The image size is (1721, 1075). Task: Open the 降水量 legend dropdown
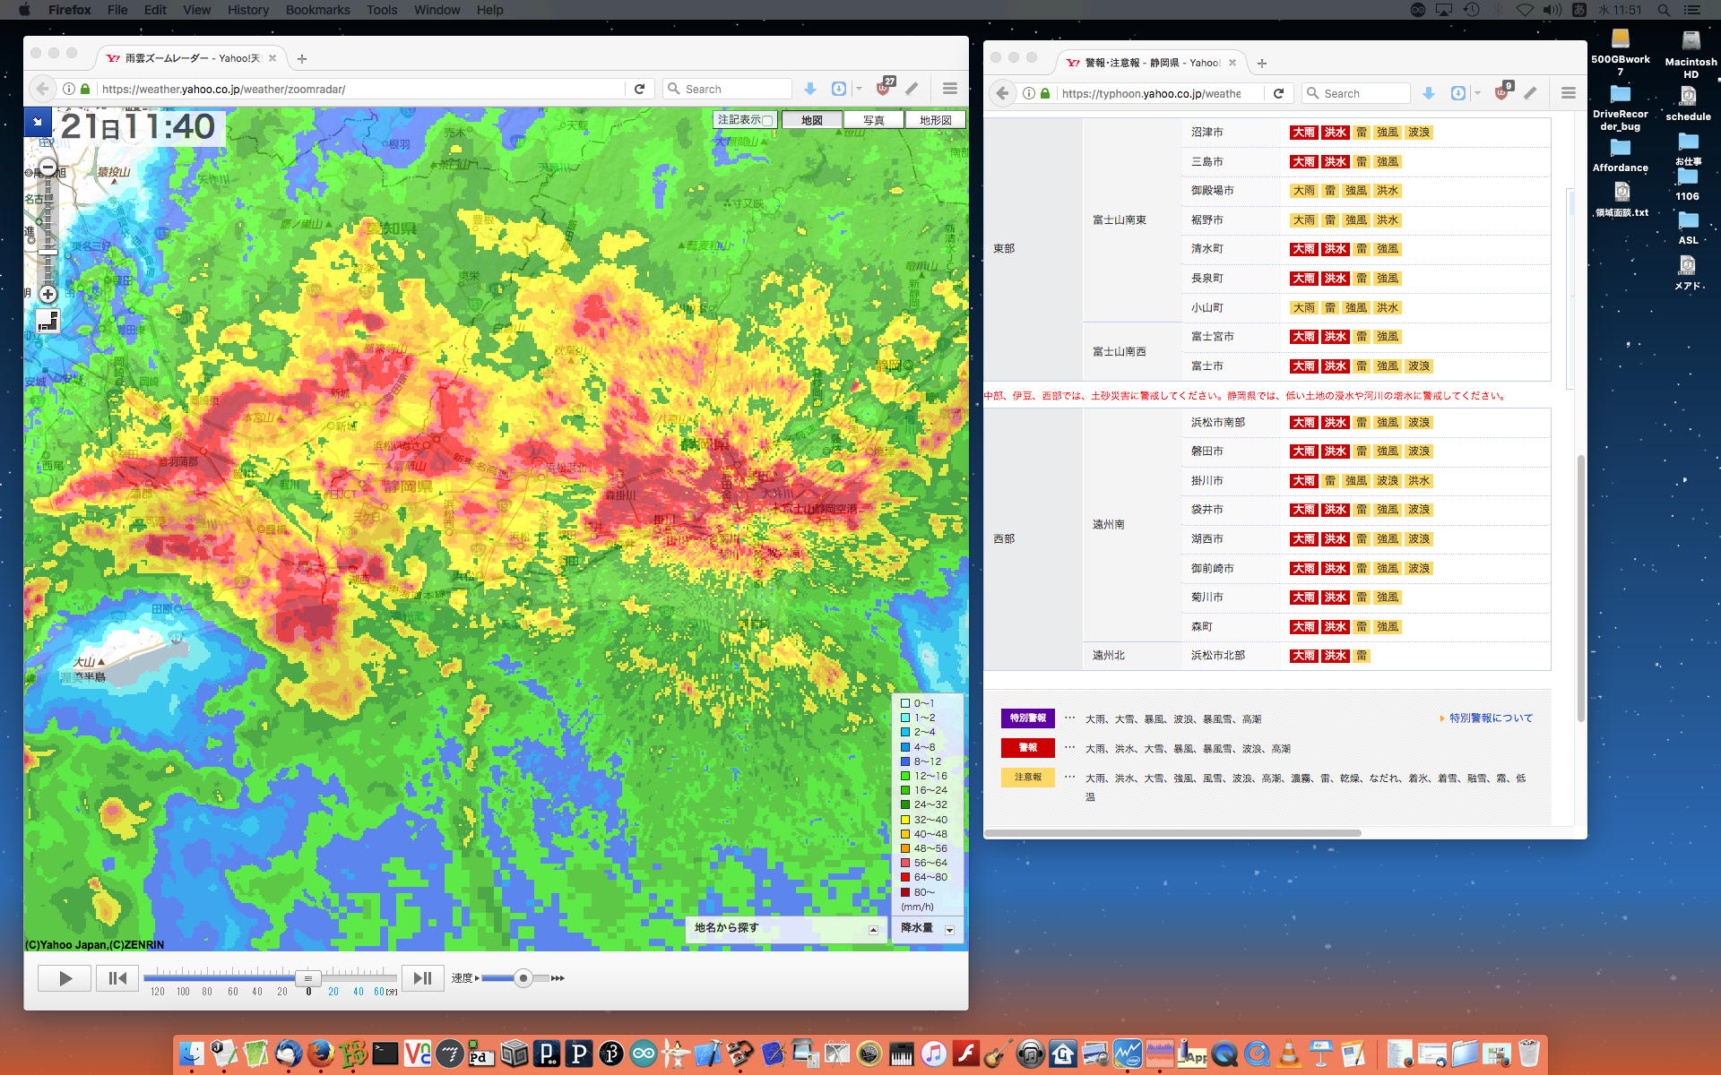[x=949, y=930]
